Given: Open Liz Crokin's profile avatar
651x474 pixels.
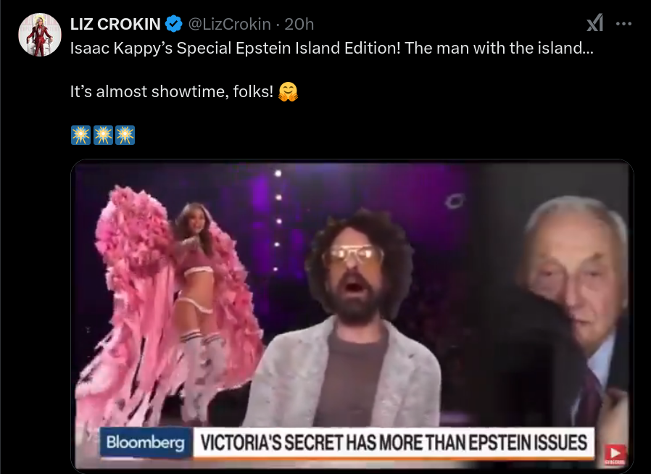Looking at the screenshot, I should 40,35.
